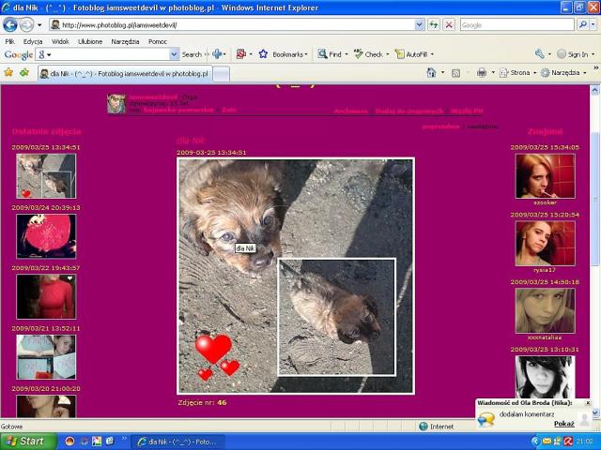
Task: Expand the quick launch chevron
Action: [124, 439]
